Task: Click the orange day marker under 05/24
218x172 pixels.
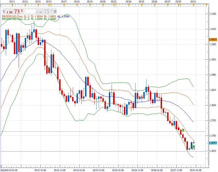Action: pyautogui.click(x=129, y=5)
